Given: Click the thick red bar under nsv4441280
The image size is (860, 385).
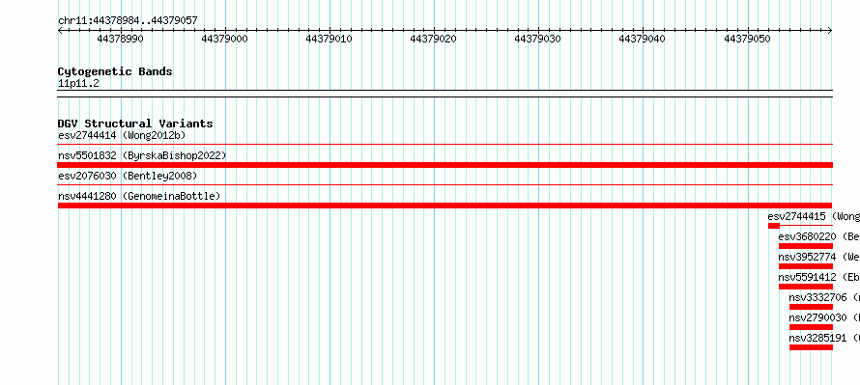Looking at the screenshot, I should 445,206.
